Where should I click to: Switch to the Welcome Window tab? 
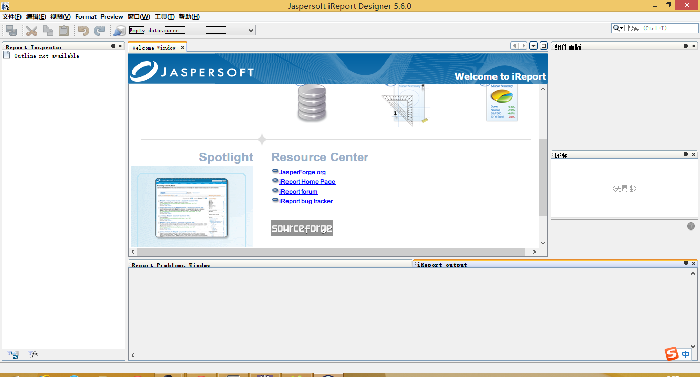click(x=154, y=46)
